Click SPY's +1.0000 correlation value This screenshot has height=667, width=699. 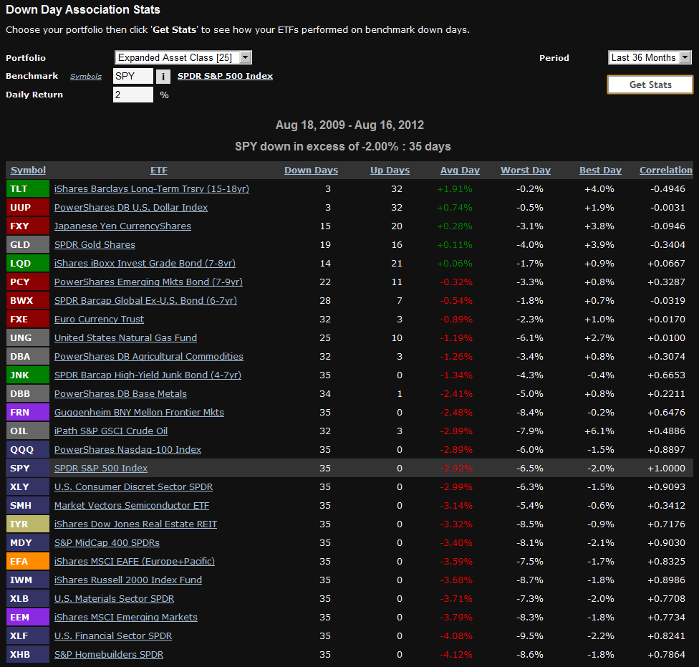(666, 469)
